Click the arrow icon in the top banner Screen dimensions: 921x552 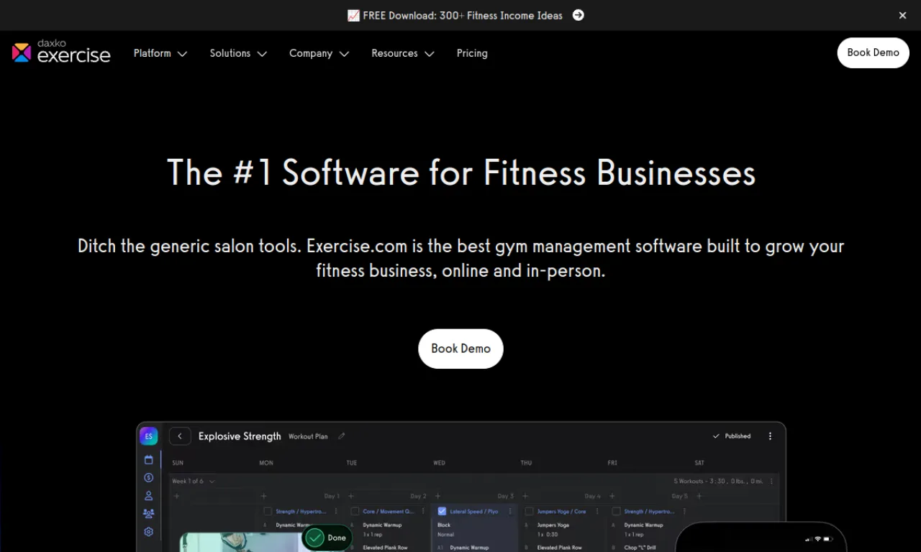pyautogui.click(x=578, y=15)
